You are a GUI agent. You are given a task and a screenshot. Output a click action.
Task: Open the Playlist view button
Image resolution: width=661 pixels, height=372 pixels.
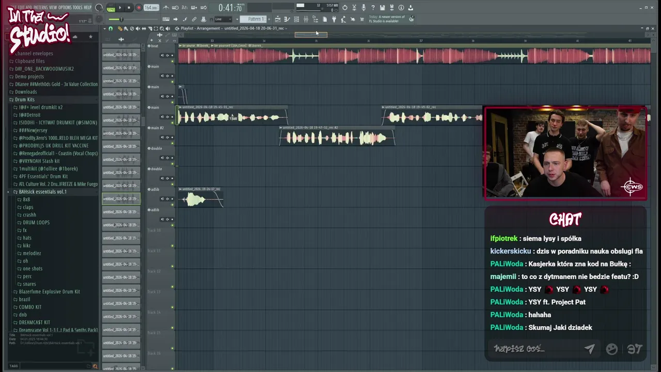pyautogui.click(x=277, y=19)
